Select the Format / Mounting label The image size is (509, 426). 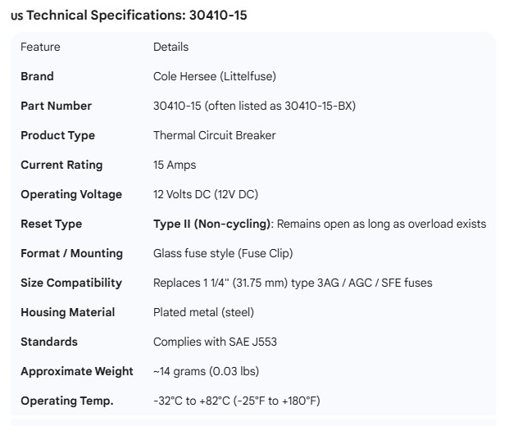[x=71, y=253]
